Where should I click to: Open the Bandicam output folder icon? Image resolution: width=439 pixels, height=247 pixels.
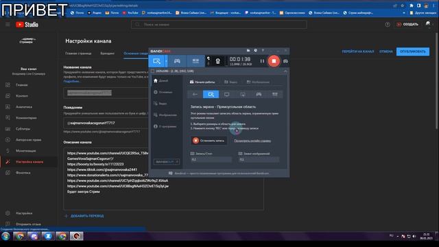tap(248, 50)
